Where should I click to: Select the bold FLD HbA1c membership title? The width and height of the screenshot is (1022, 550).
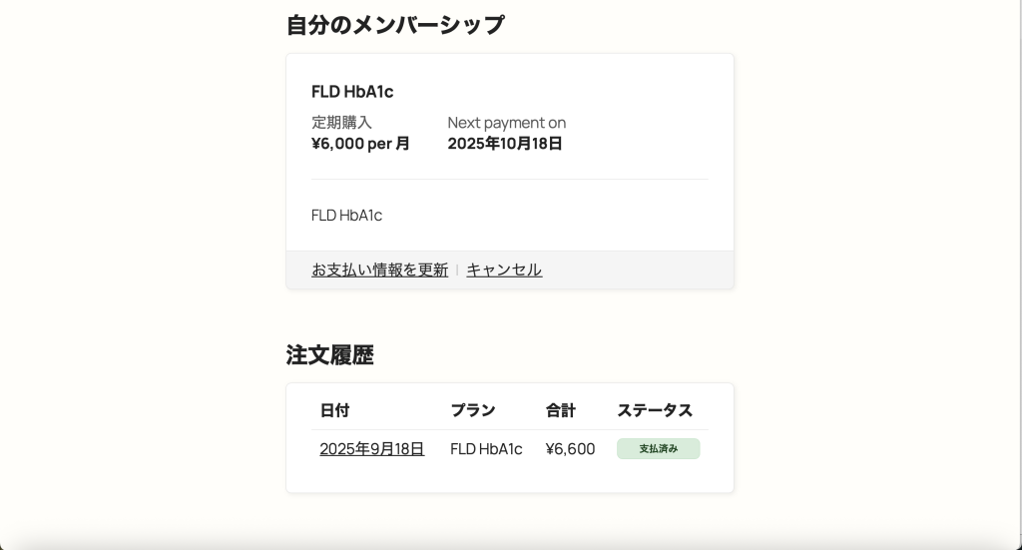(x=352, y=92)
